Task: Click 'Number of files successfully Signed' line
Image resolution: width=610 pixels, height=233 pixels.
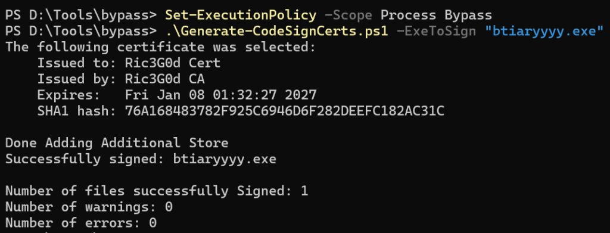Action: point(157,191)
